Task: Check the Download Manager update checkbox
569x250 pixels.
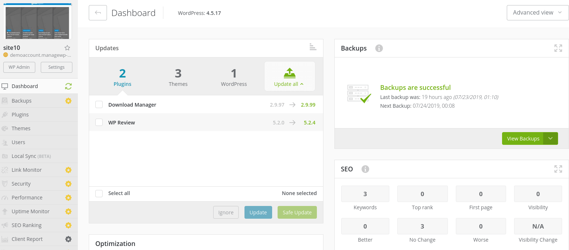Action: click(99, 104)
